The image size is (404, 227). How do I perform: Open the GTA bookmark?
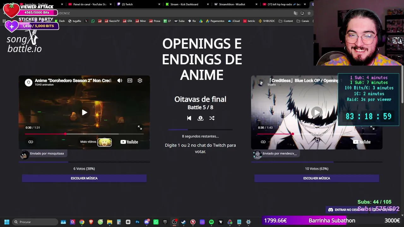point(127,21)
